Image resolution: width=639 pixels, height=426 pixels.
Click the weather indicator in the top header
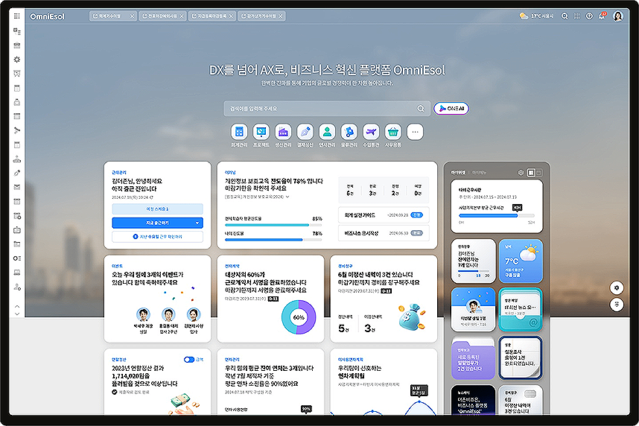coord(536,16)
